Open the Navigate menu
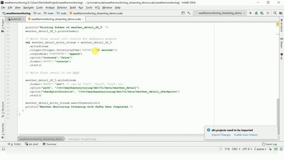284x160 pixels. (28, 8)
